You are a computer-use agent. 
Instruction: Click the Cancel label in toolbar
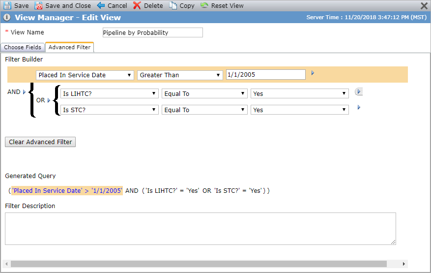coord(117,5)
